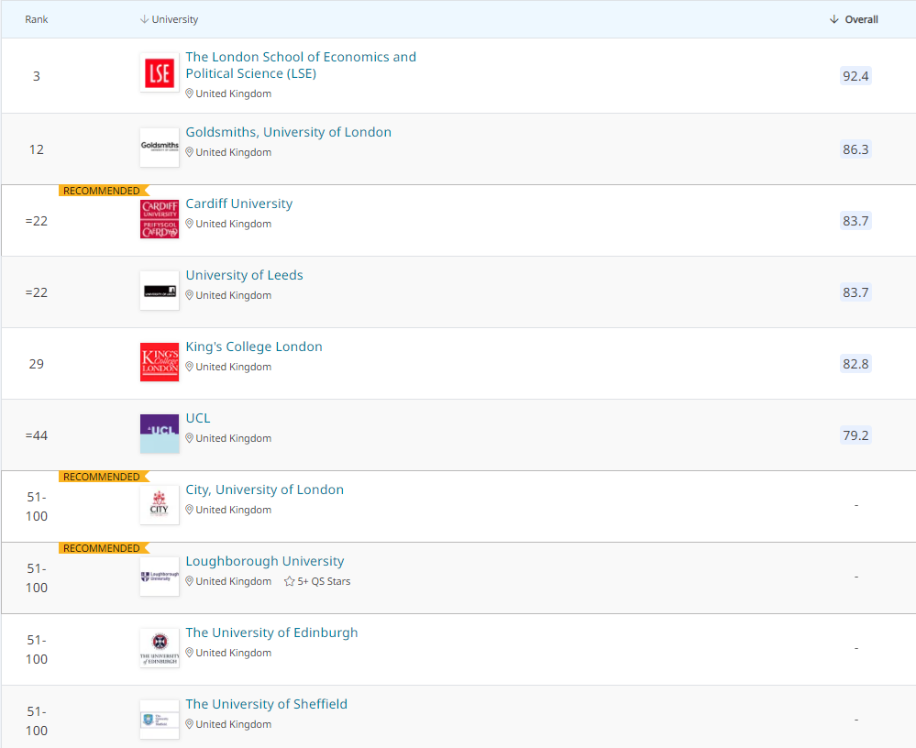Click the 83.7 overall score for Cardiff University
The width and height of the screenshot is (916, 748).
point(855,221)
